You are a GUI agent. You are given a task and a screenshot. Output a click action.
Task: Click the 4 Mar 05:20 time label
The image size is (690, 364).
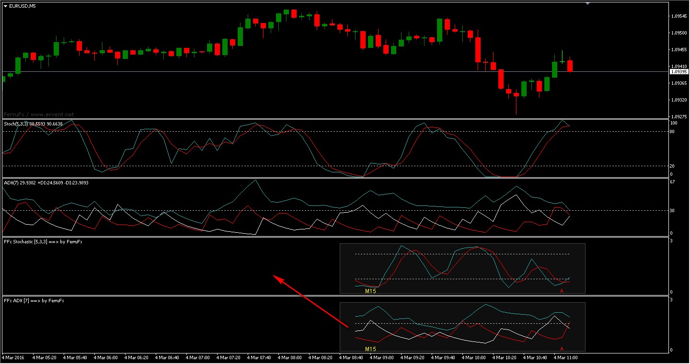coord(44,357)
